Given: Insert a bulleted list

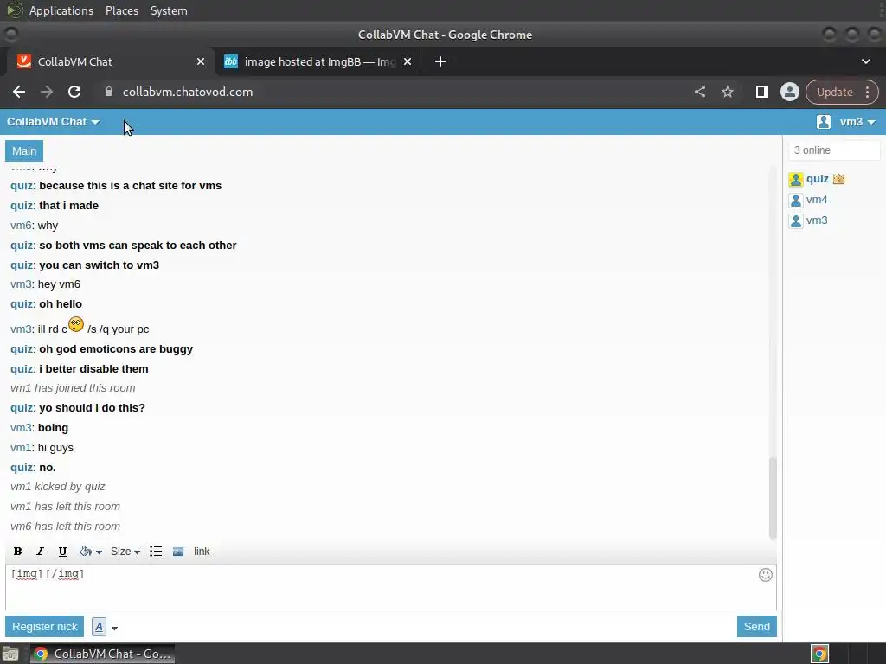Looking at the screenshot, I should coord(156,551).
